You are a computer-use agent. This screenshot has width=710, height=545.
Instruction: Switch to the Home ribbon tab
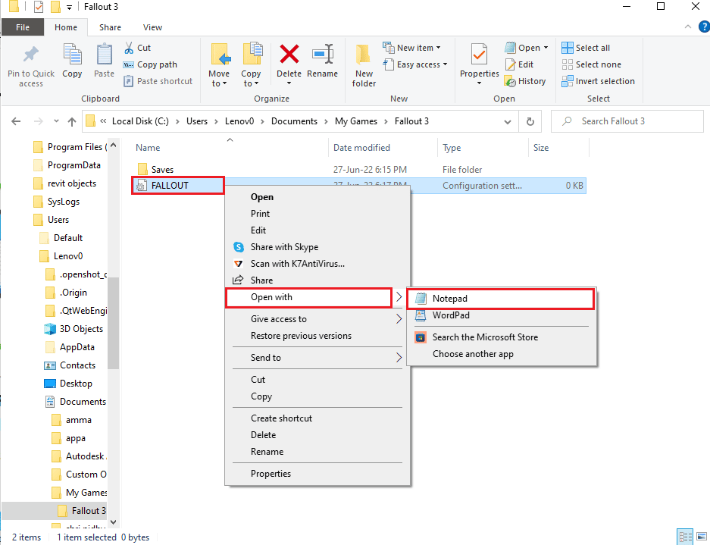(66, 27)
